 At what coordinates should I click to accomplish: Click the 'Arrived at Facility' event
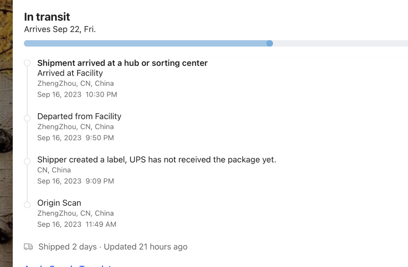click(x=70, y=73)
